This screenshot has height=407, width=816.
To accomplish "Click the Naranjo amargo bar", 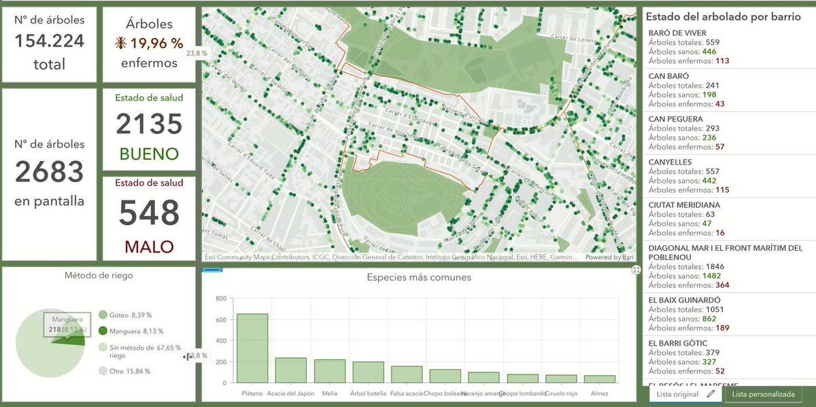I will tap(483, 378).
